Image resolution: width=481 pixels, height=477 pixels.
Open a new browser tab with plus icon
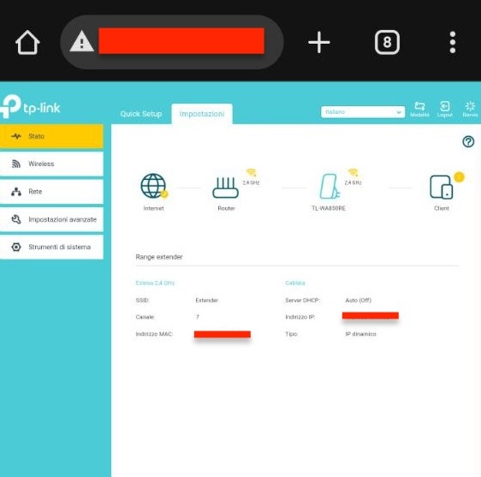[x=319, y=42]
